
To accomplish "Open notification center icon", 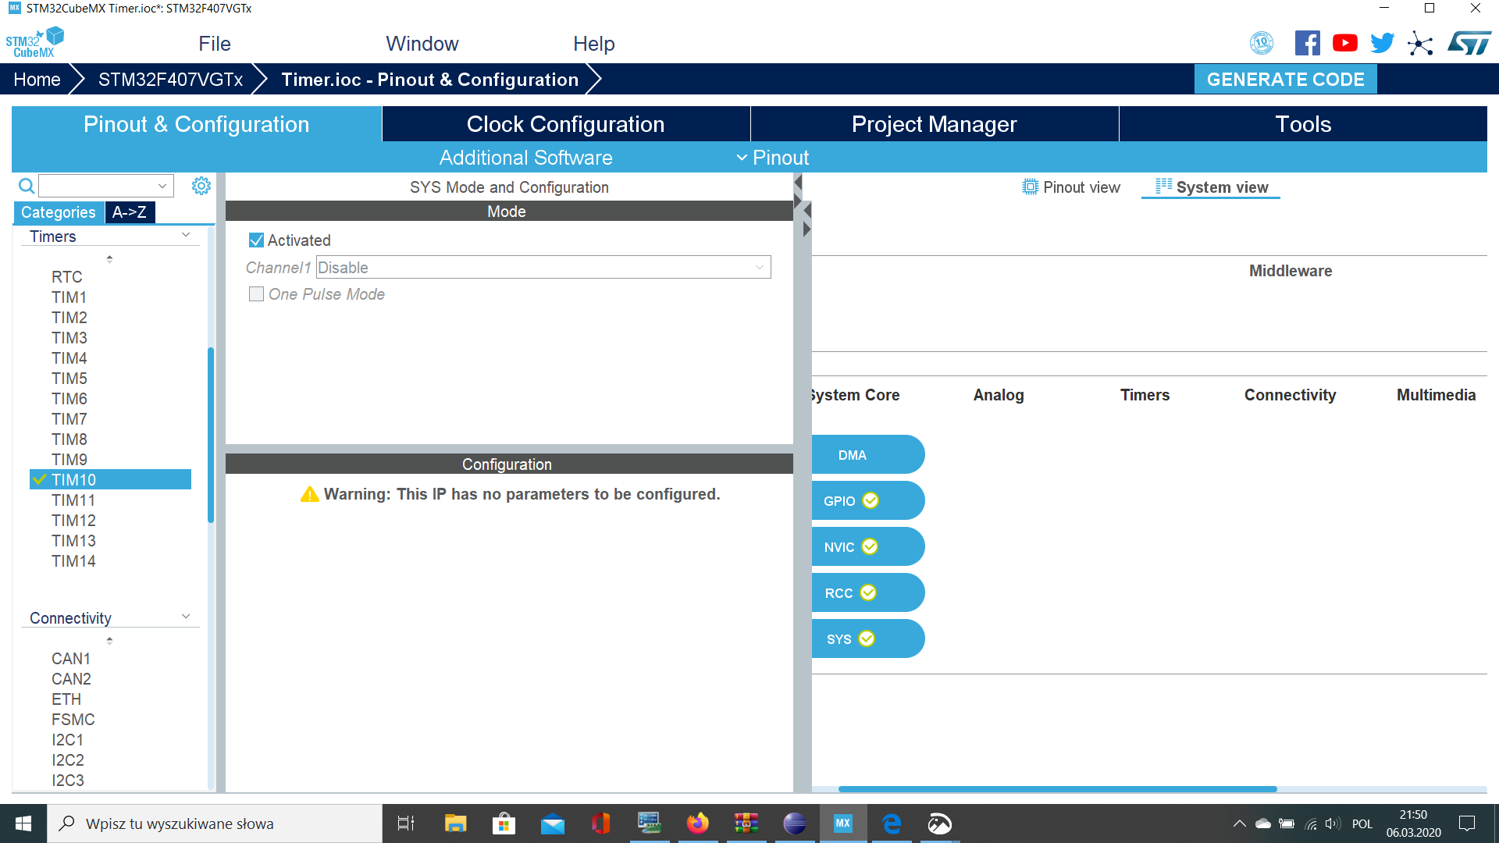I will 1467,823.
